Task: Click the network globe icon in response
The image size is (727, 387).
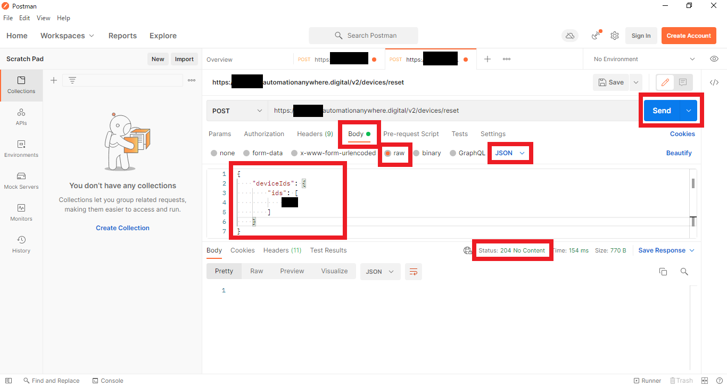Action: click(467, 250)
